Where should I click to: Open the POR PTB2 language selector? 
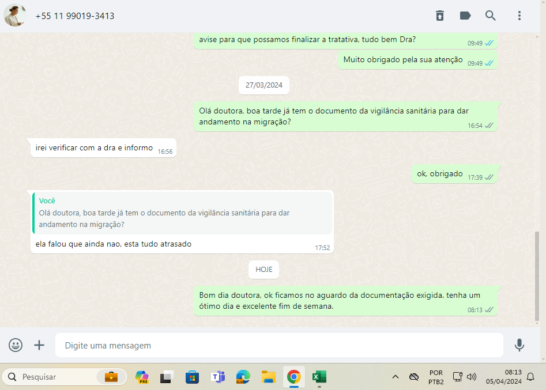click(x=436, y=377)
